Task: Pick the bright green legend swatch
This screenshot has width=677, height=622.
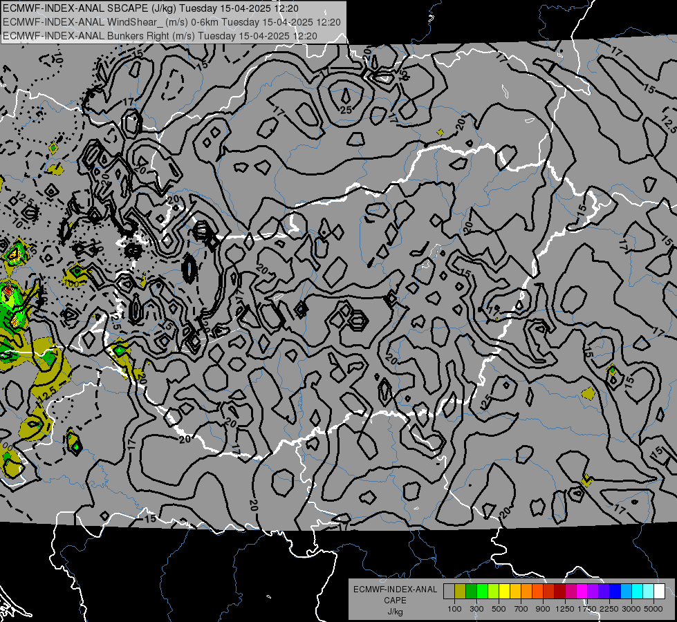Action: click(482, 592)
